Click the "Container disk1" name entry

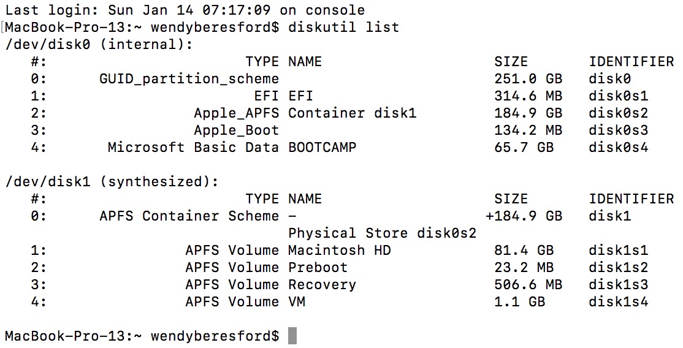point(352,113)
